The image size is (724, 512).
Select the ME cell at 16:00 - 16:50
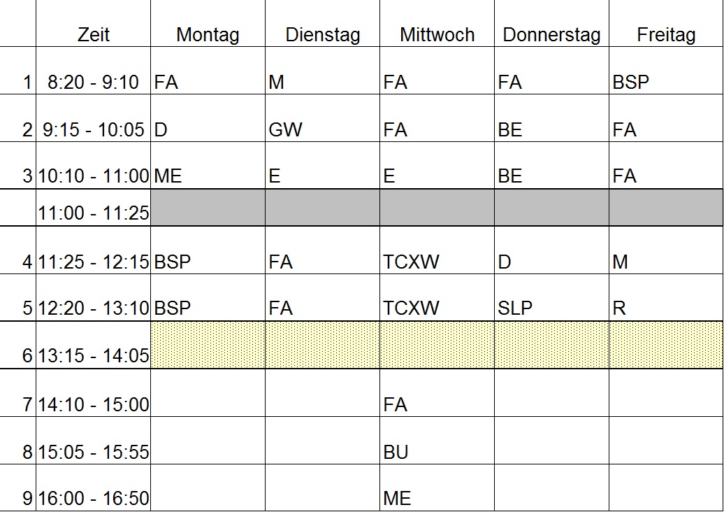pos(437,488)
